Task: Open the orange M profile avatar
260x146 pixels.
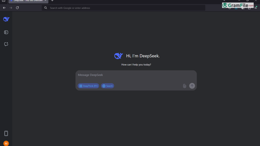Action: (x=6, y=143)
